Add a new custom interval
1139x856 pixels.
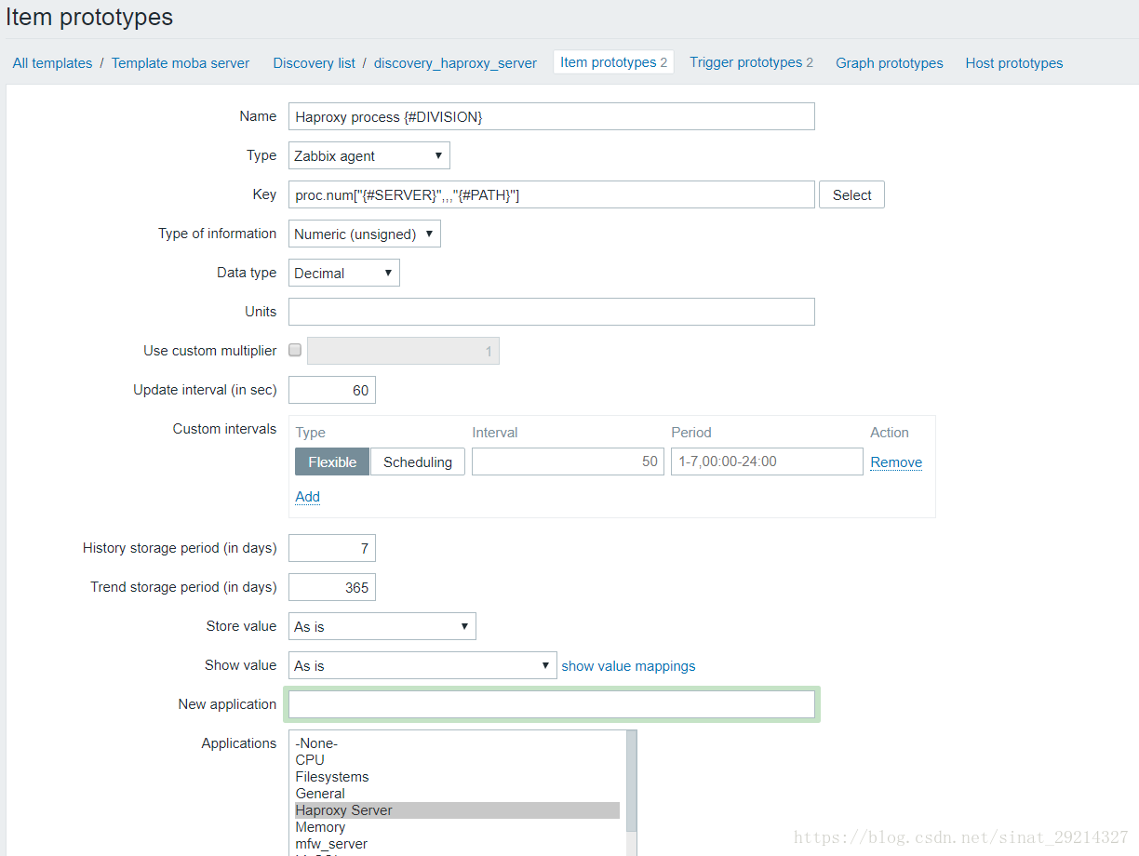point(307,497)
